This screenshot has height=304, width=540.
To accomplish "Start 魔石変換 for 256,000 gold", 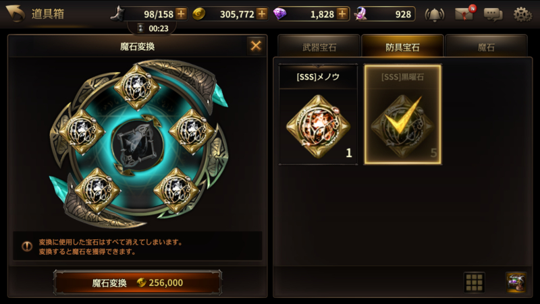I will 138,282.
